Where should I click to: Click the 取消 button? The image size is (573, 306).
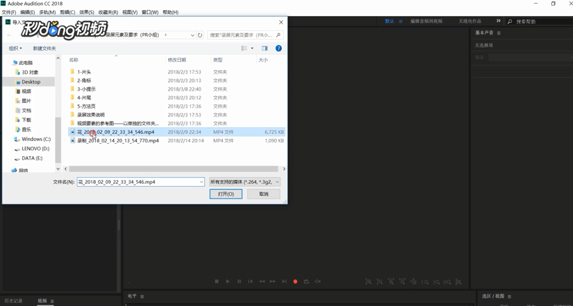point(264,194)
